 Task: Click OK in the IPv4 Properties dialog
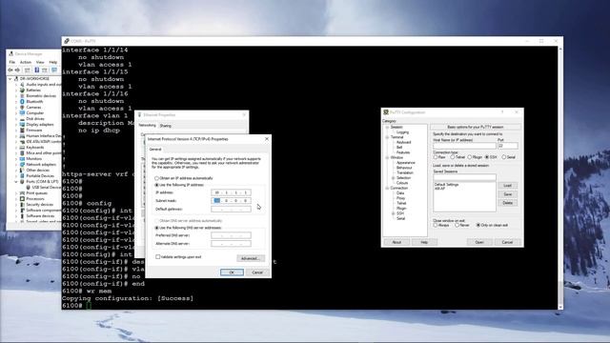point(232,272)
